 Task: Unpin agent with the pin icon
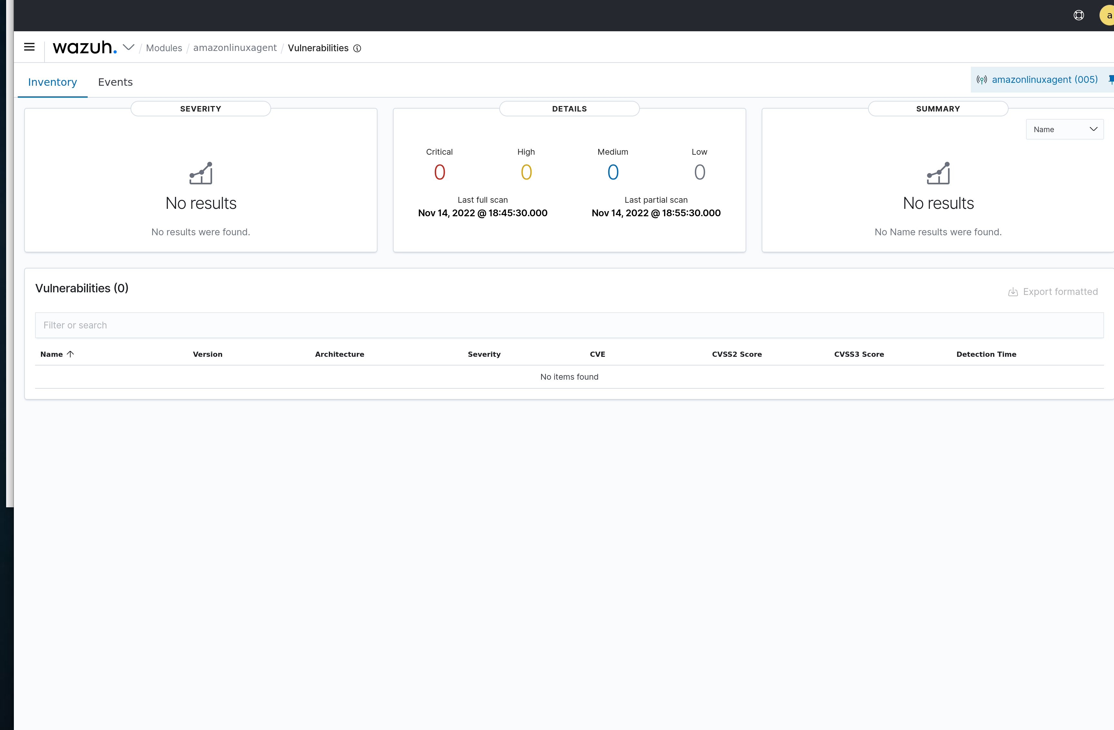point(1111,80)
